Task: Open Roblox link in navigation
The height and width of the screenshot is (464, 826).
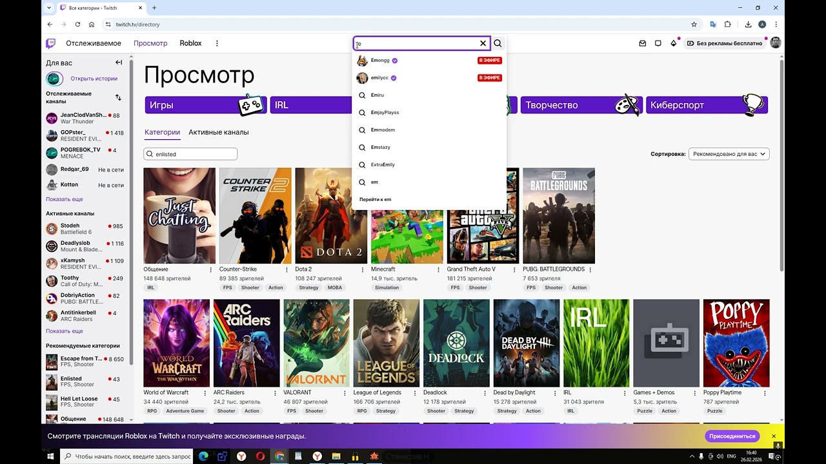Action: [x=190, y=43]
